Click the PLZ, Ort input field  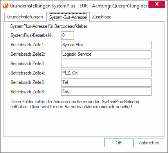coord(106,73)
